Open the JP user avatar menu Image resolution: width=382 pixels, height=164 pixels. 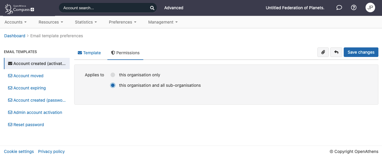[x=370, y=8]
